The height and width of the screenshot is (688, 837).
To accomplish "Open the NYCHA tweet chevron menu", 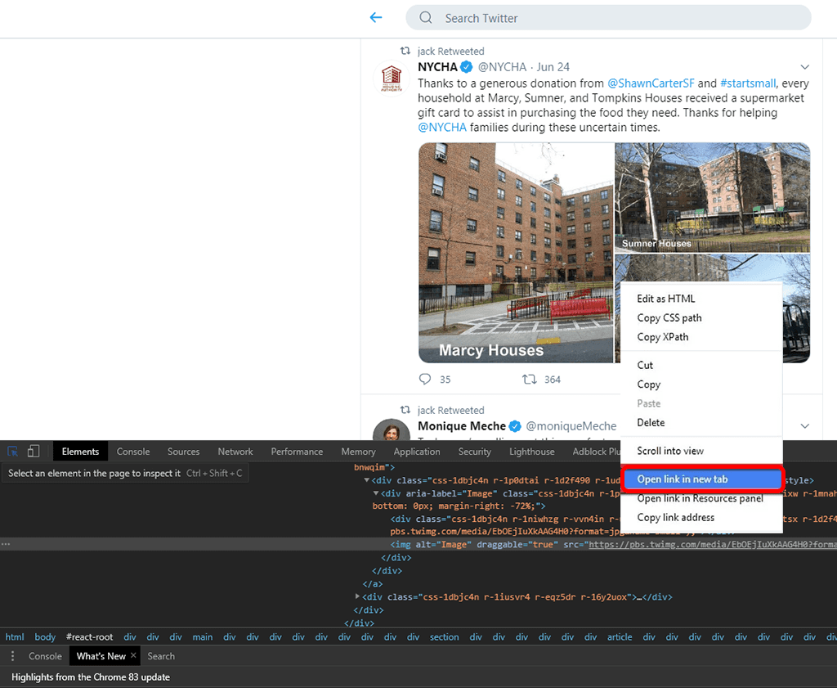I will (x=804, y=67).
